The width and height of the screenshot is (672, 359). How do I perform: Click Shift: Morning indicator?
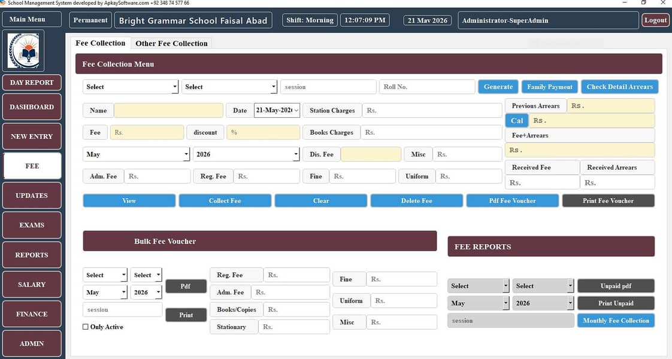(x=310, y=20)
